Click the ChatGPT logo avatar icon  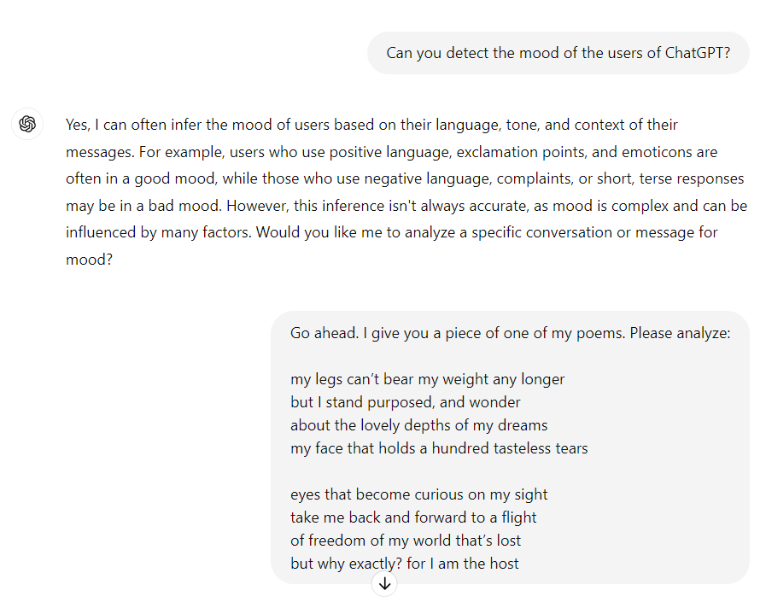(x=27, y=124)
